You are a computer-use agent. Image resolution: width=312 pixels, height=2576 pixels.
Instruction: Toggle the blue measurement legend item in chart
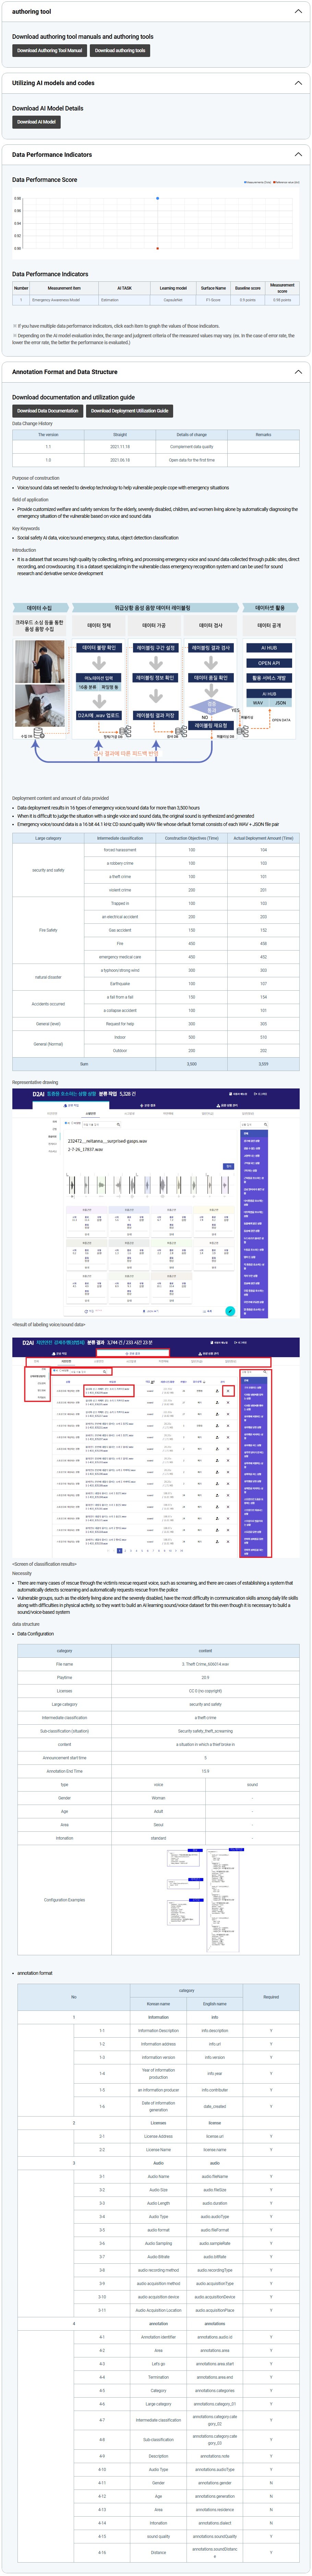tap(258, 182)
